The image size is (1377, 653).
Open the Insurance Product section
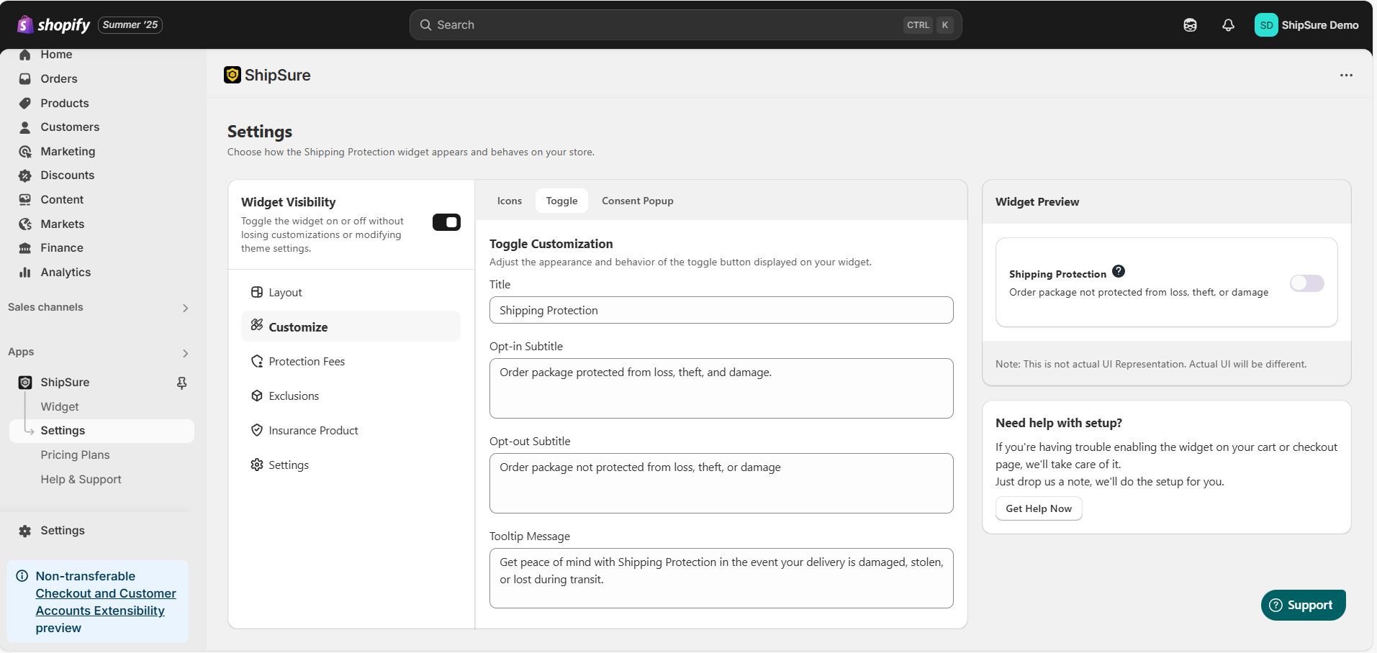(x=351, y=431)
